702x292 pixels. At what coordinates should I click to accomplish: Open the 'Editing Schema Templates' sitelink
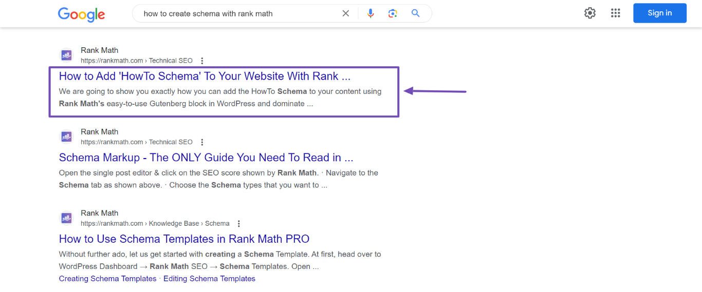[209, 279]
